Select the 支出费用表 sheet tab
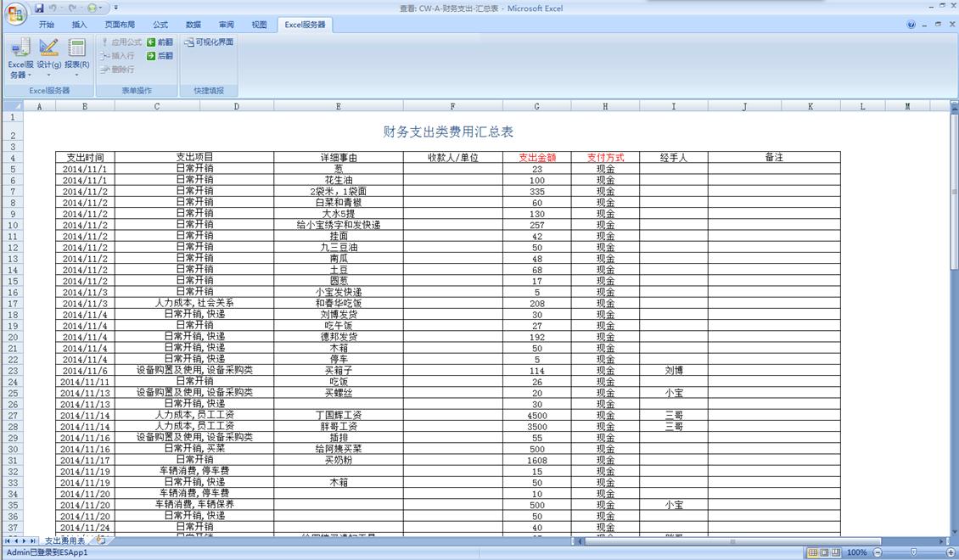Screen dimensions: 959x560 pos(64,540)
